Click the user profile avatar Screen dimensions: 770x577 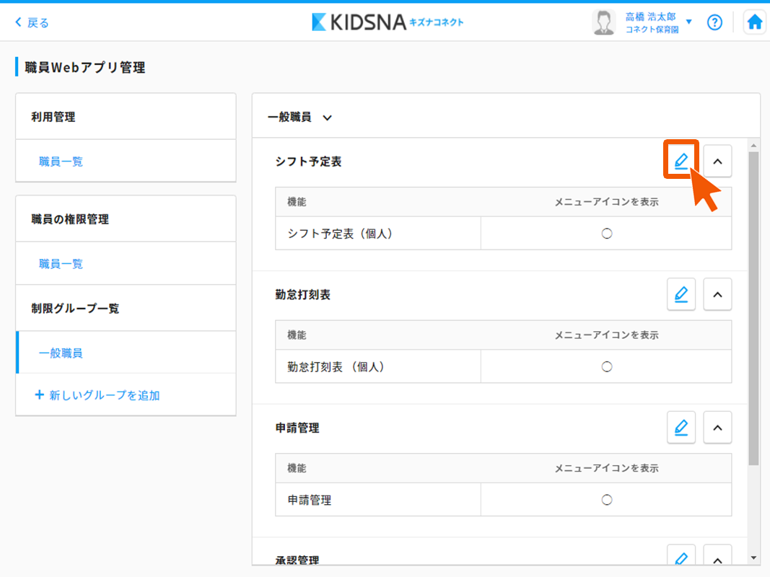tap(603, 22)
